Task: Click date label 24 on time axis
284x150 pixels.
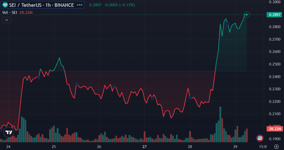Action: pos(8,147)
